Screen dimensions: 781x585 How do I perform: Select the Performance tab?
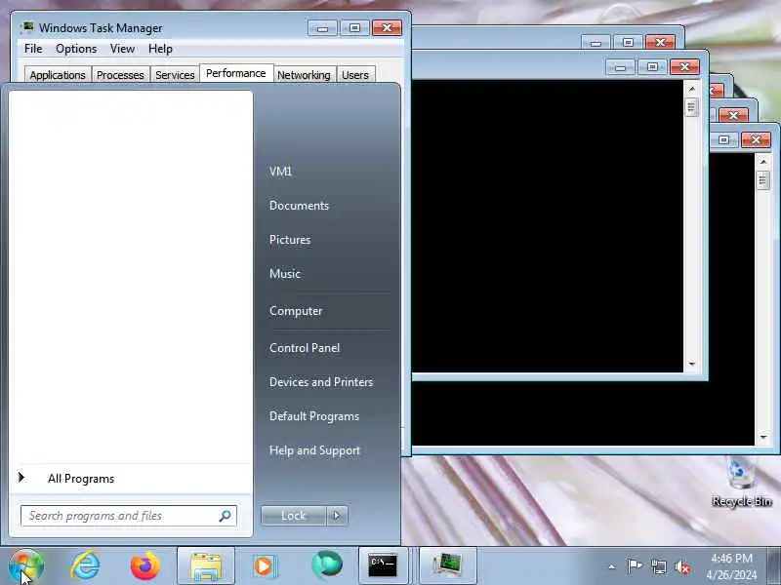(x=236, y=73)
